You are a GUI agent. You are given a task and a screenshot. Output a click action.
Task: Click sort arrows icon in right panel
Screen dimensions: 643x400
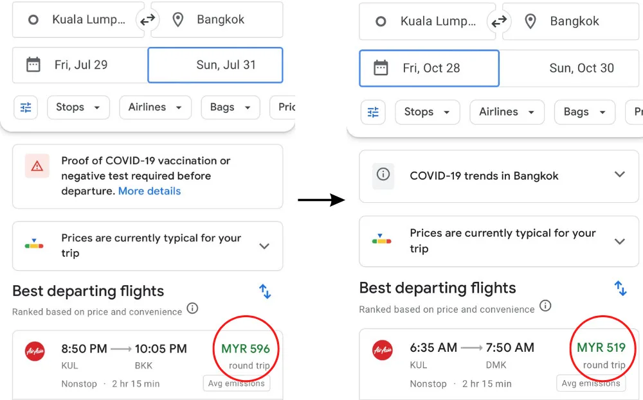coord(620,288)
